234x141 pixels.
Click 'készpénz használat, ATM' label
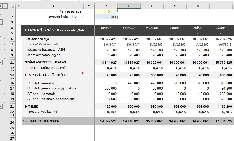coord(46,50)
